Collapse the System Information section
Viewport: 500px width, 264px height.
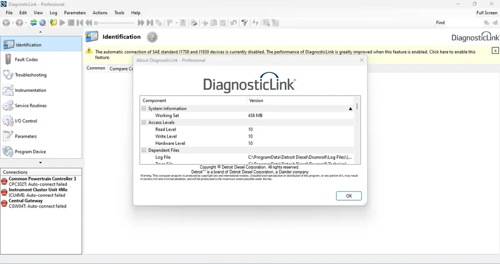(144, 108)
